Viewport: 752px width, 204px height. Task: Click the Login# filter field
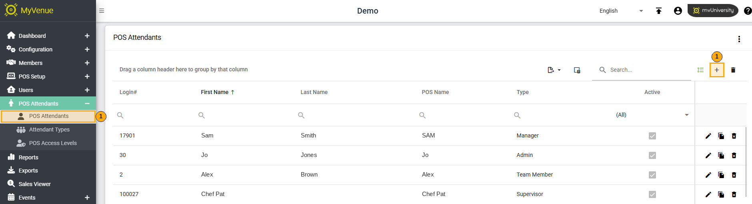pos(154,115)
